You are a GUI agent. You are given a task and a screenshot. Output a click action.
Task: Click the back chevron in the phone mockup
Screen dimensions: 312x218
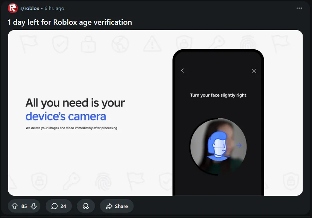coord(182,71)
